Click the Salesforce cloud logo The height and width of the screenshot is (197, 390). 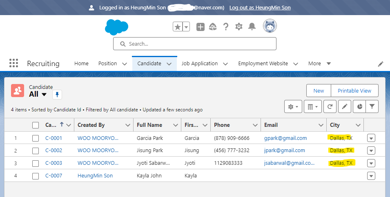[x=117, y=27]
